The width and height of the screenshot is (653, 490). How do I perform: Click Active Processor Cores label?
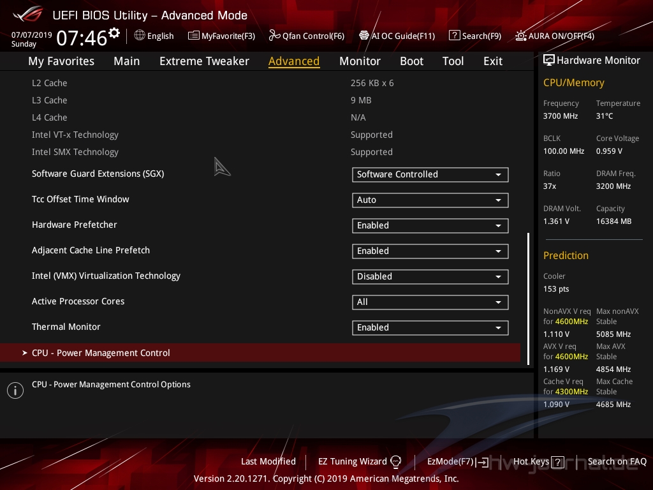point(78,301)
